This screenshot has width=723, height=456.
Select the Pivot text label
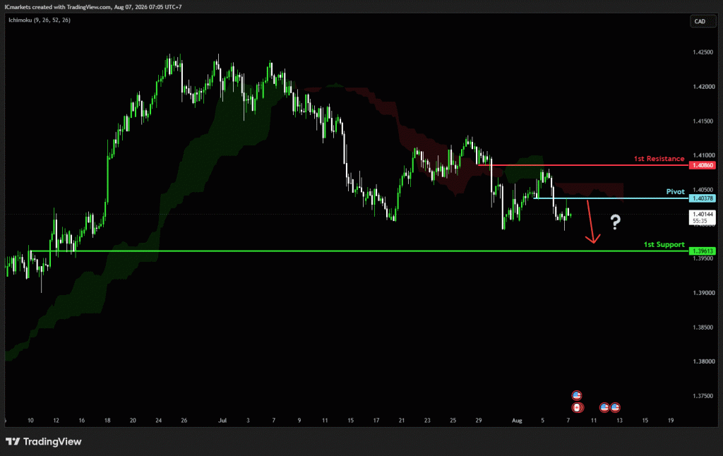(x=676, y=192)
